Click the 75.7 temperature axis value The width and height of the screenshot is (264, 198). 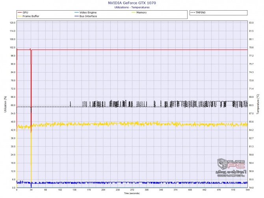click(x=251, y=64)
